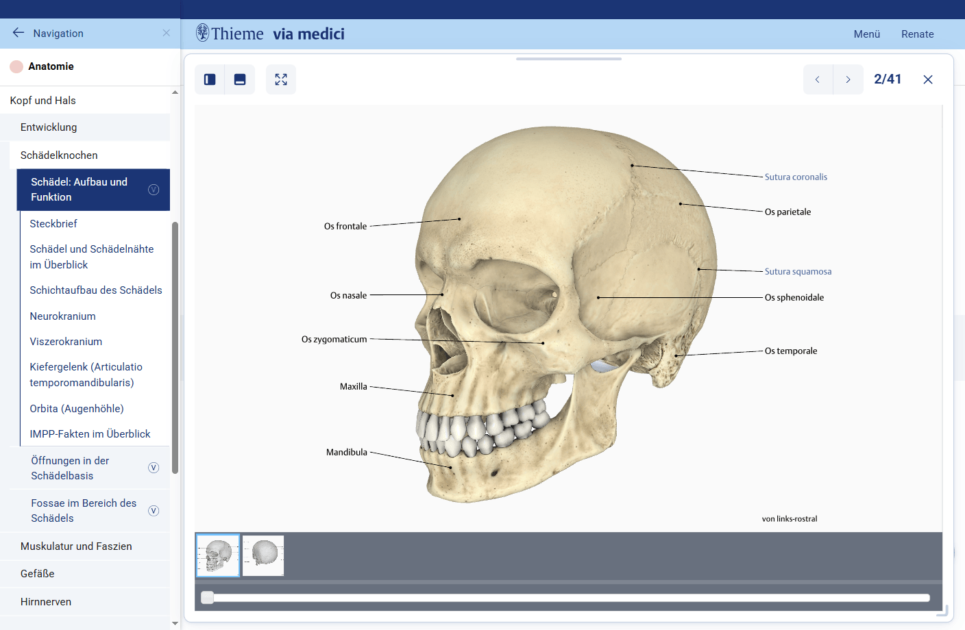Go to previous image in viewer
This screenshot has width=965, height=630.
[x=818, y=79]
